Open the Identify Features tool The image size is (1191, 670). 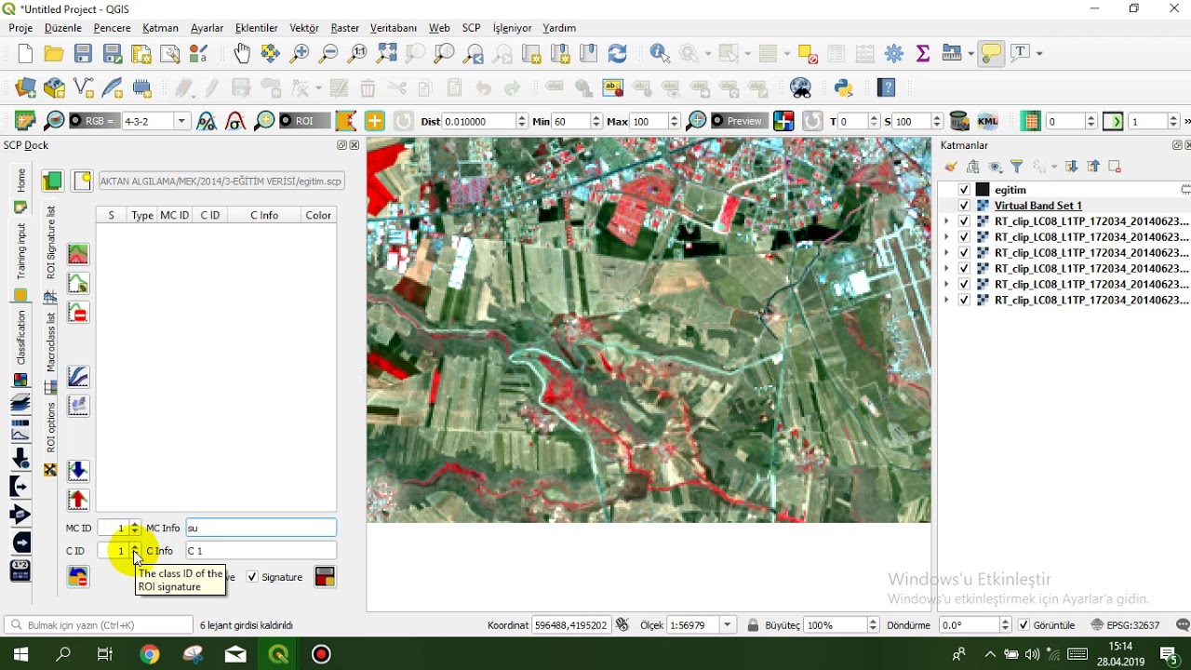660,53
